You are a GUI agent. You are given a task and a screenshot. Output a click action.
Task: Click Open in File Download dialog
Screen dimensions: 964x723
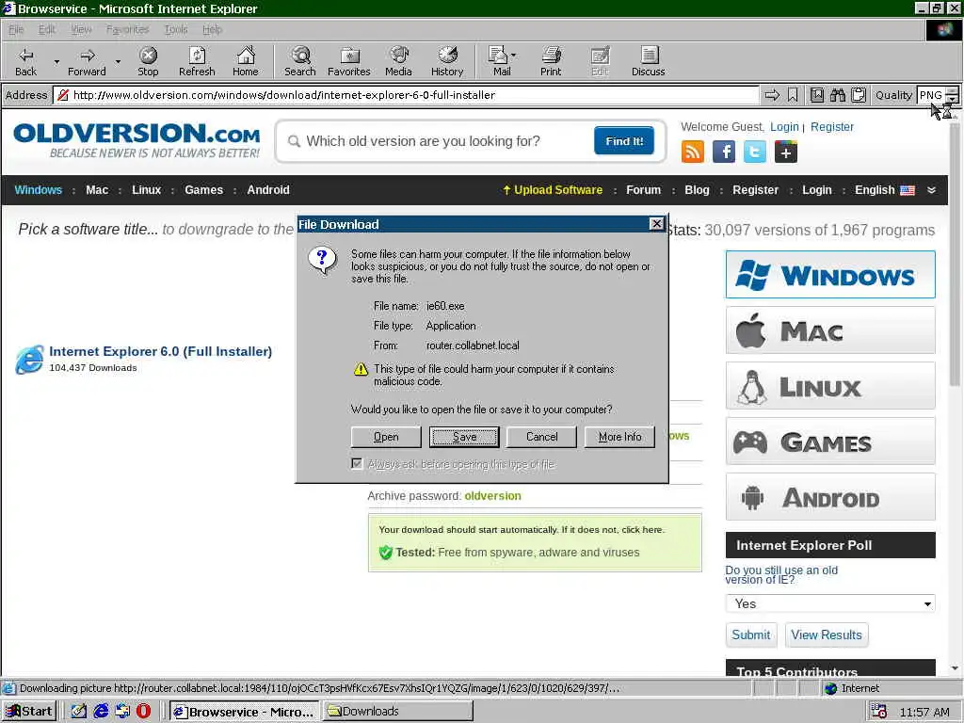[386, 437]
